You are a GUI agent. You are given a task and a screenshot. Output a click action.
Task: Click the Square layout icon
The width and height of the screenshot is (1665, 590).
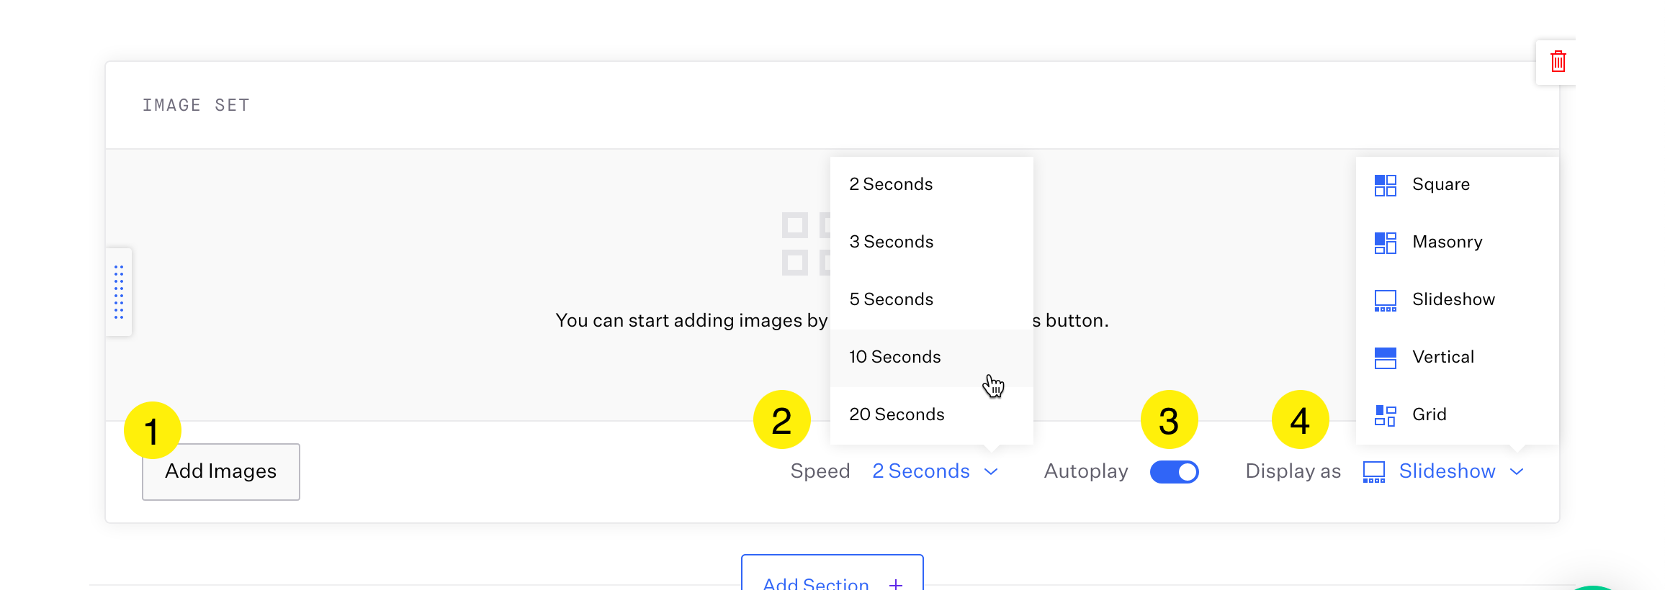tap(1385, 185)
